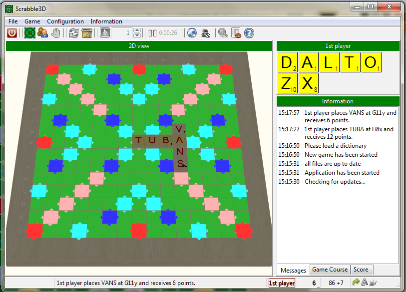The width and height of the screenshot is (406, 292).
Task: Click the 1st player rack header
Action: tap(338, 46)
